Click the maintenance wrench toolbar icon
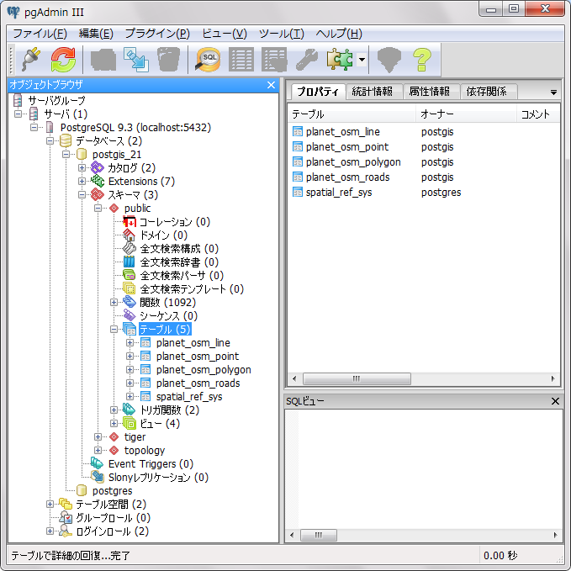This screenshot has height=571, width=571. pyautogui.click(x=306, y=60)
